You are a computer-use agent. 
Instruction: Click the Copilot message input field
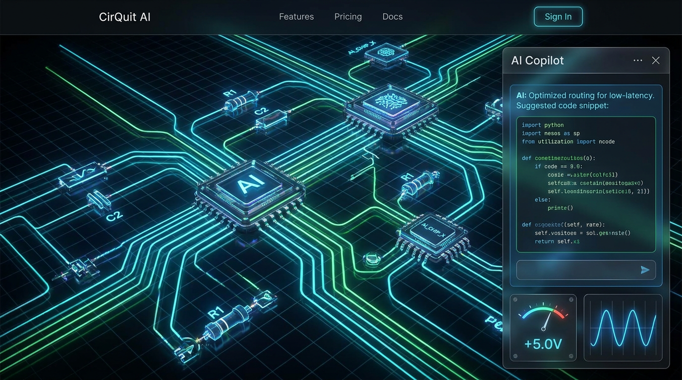pyautogui.click(x=586, y=270)
